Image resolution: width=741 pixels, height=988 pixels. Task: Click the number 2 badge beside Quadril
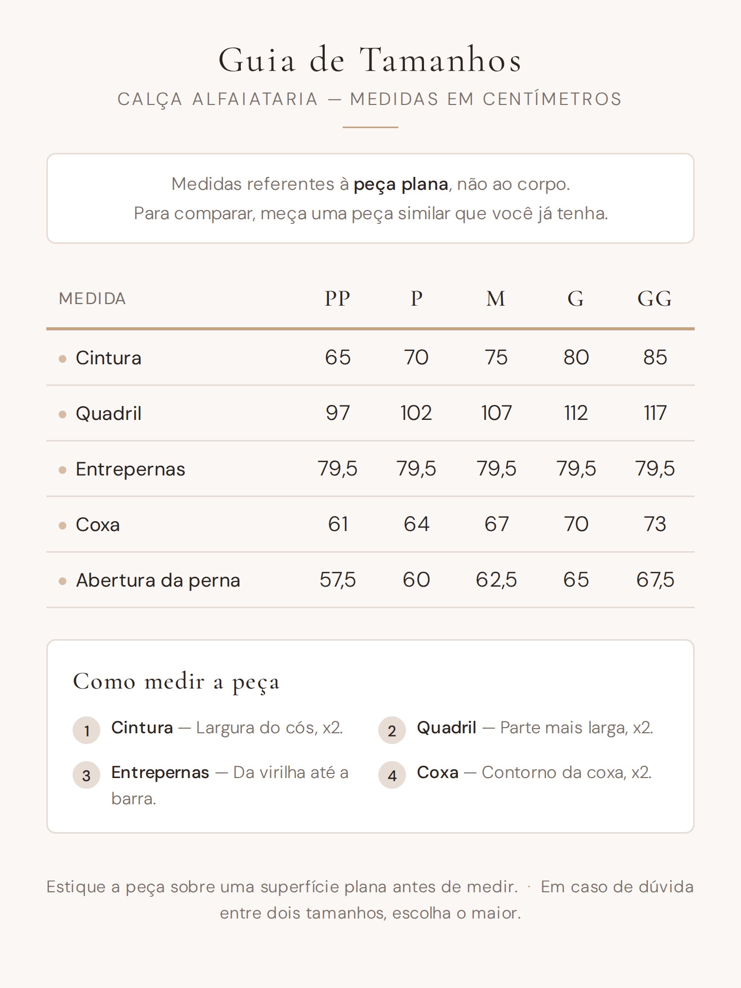coord(392,730)
